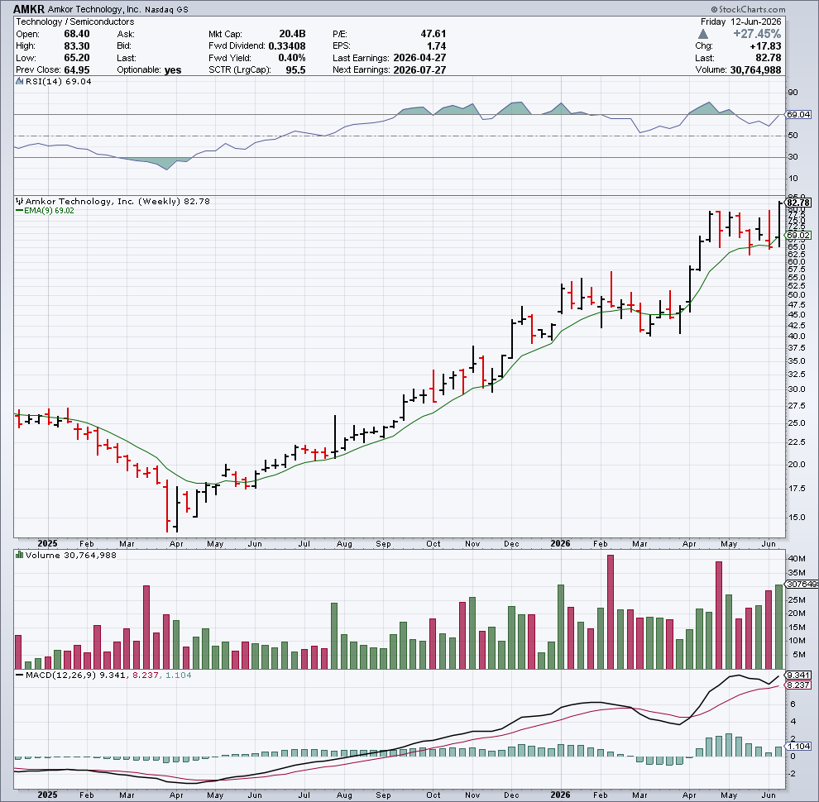
Task: Click the tallest February 2026 volume bar
Action: pyautogui.click(x=610, y=612)
